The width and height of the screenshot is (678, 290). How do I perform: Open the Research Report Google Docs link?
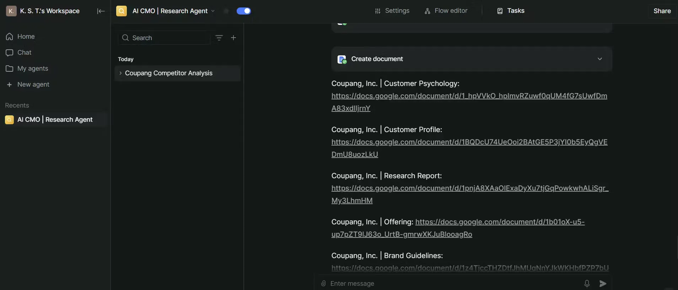click(470, 194)
